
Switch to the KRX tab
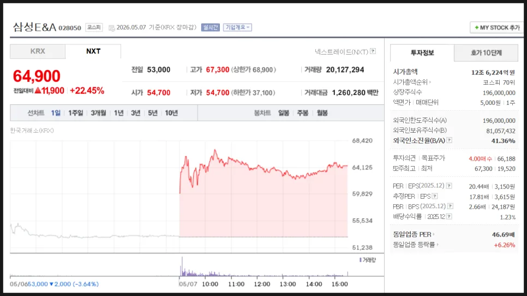click(38, 51)
